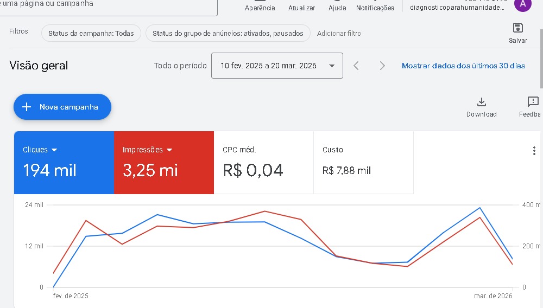Image resolution: width=543 pixels, height=308 pixels.
Task: Click Atualizar in the top bar
Action: (301, 7)
